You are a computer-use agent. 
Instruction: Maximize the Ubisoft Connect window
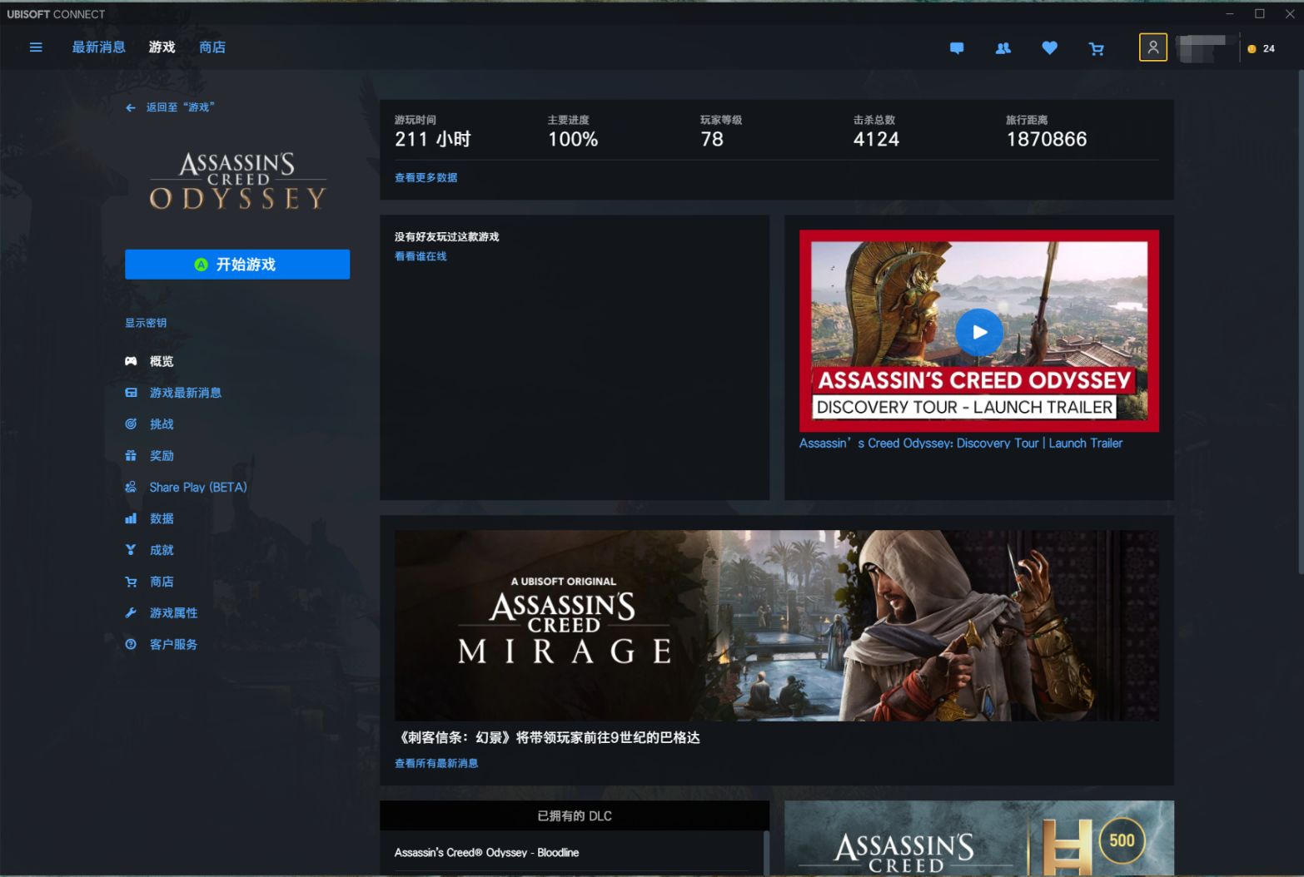pos(1260,14)
